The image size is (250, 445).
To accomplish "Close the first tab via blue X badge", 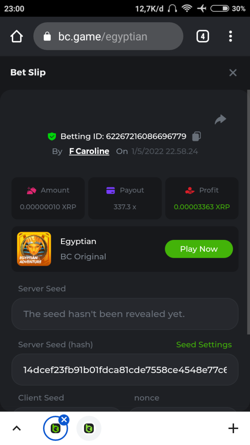I will 64,419.
